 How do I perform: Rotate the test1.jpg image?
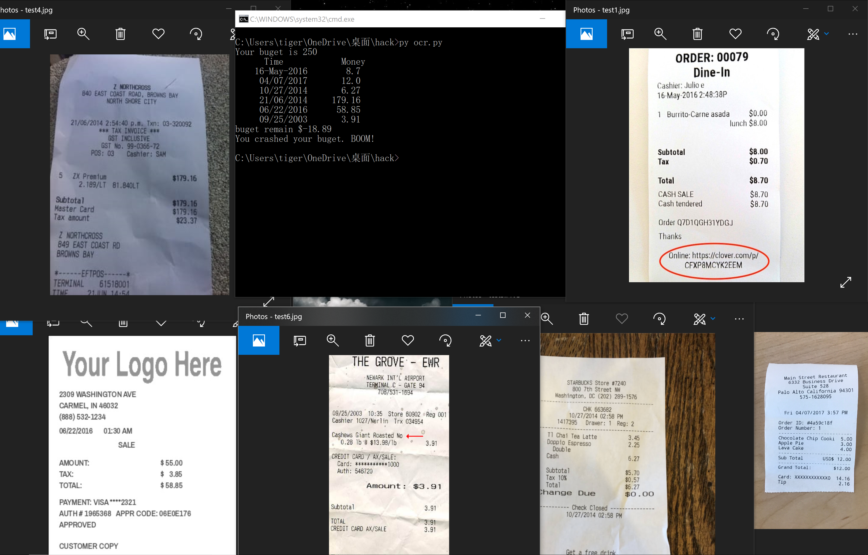tap(773, 34)
